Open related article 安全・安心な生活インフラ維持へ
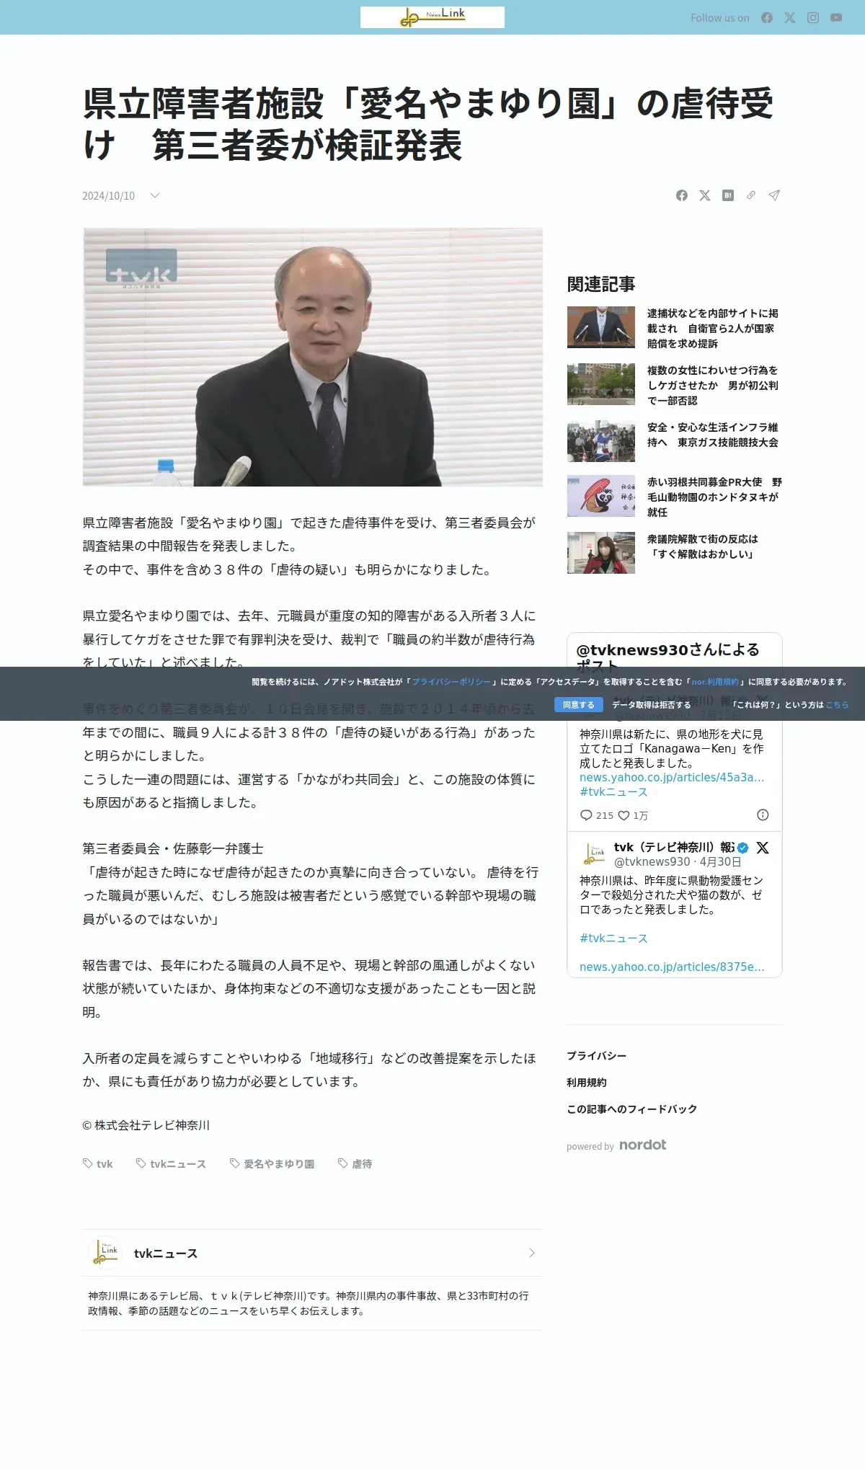The width and height of the screenshot is (865, 1469). tap(712, 435)
